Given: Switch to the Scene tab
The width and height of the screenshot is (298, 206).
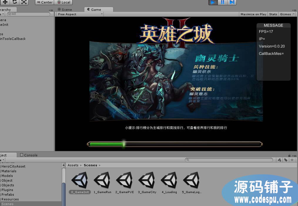Looking at the screenshot, I should click(65, 9).
